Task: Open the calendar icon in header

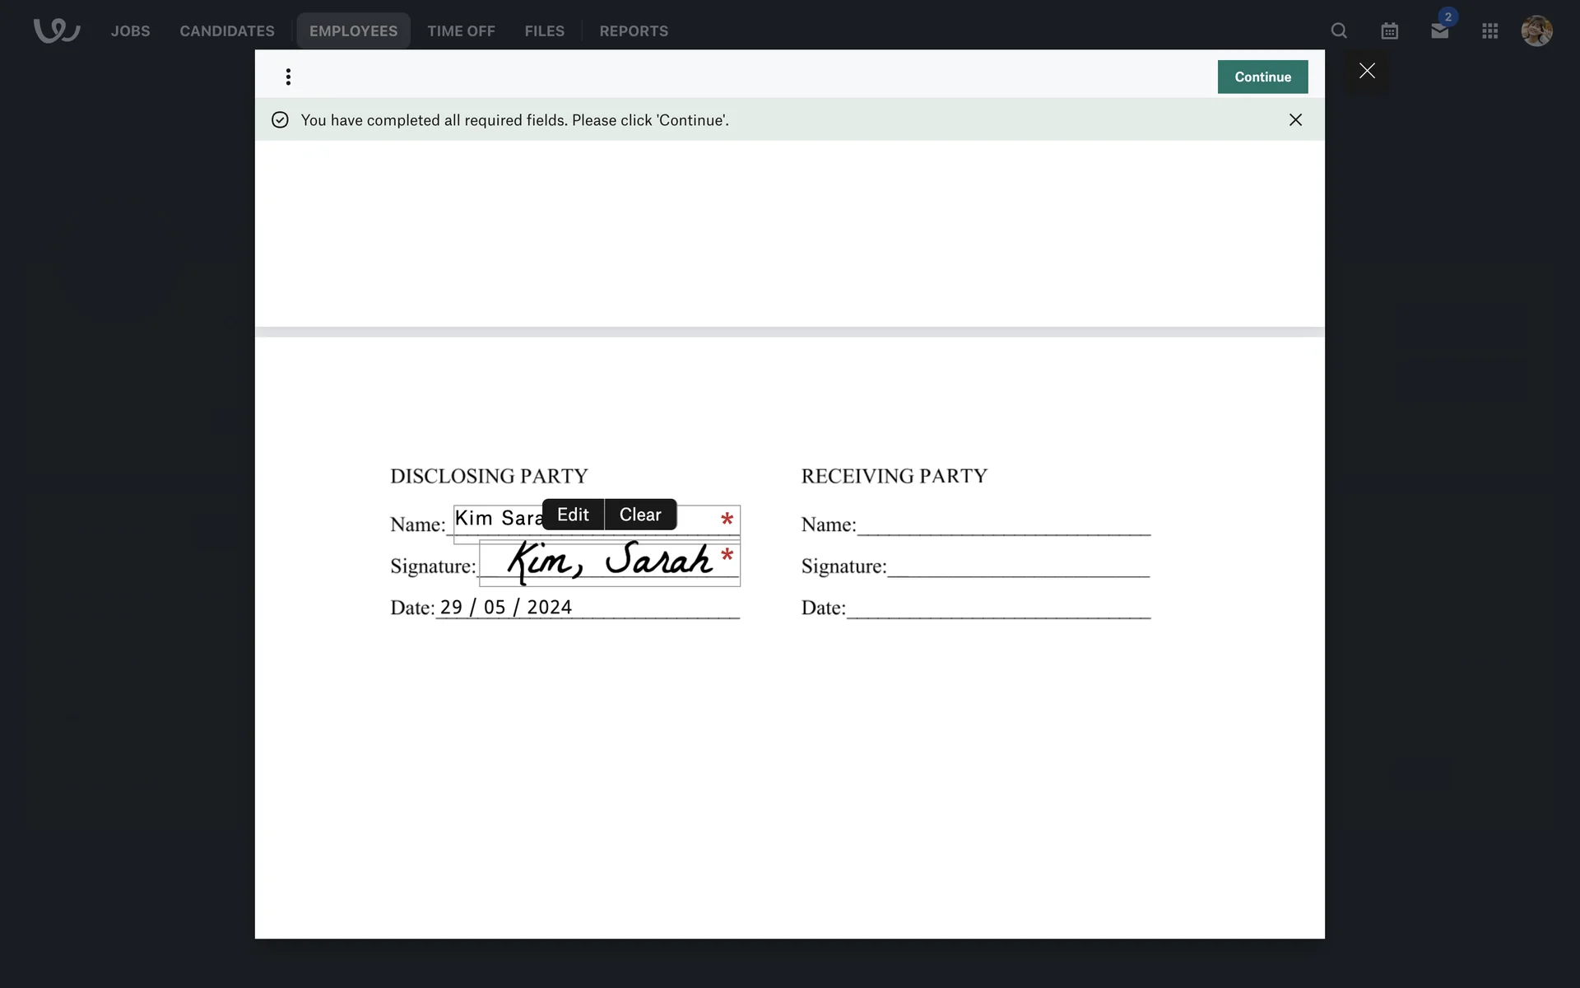Action: click(x=1389, y=31)
